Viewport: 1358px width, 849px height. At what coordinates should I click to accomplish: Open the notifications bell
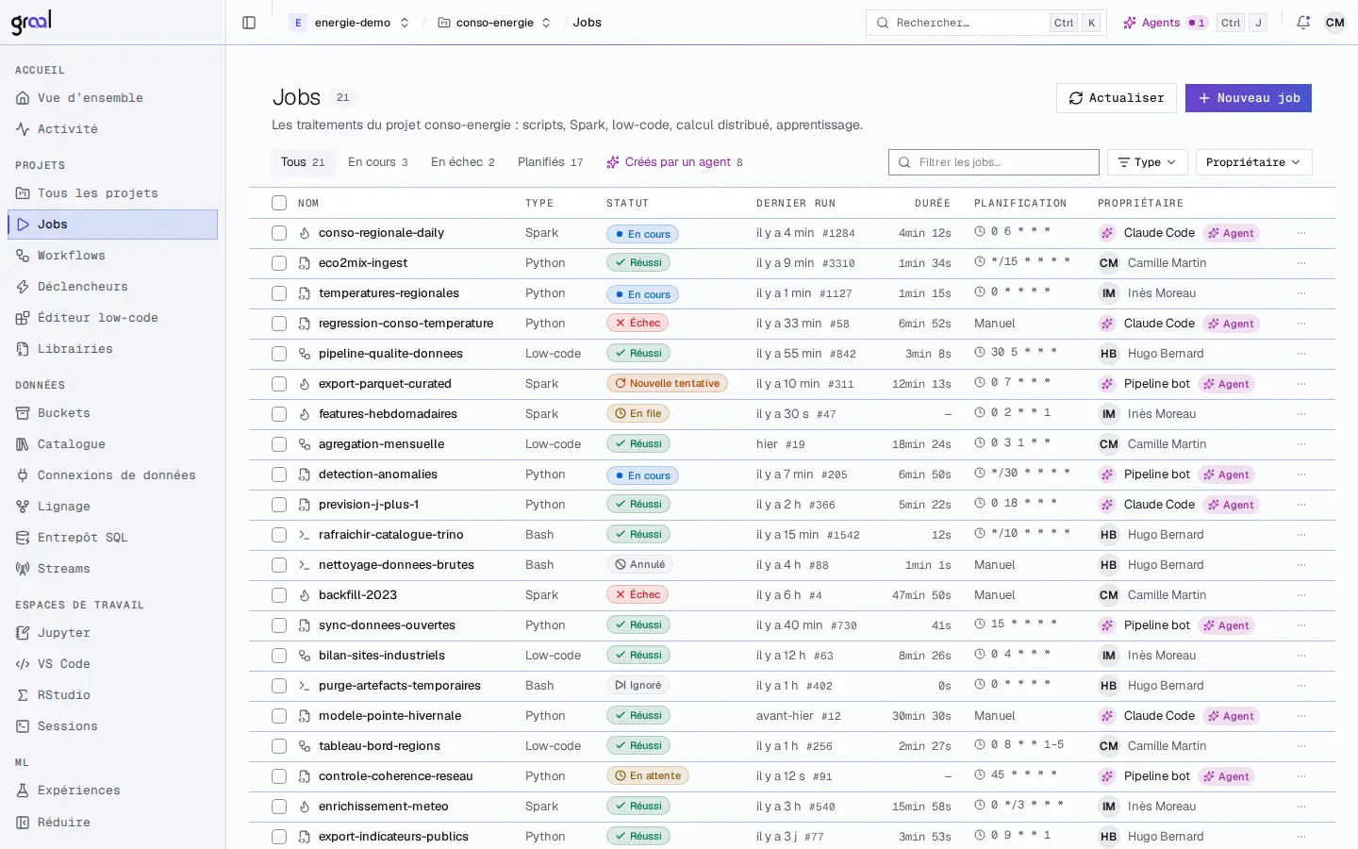(1303, 23)
